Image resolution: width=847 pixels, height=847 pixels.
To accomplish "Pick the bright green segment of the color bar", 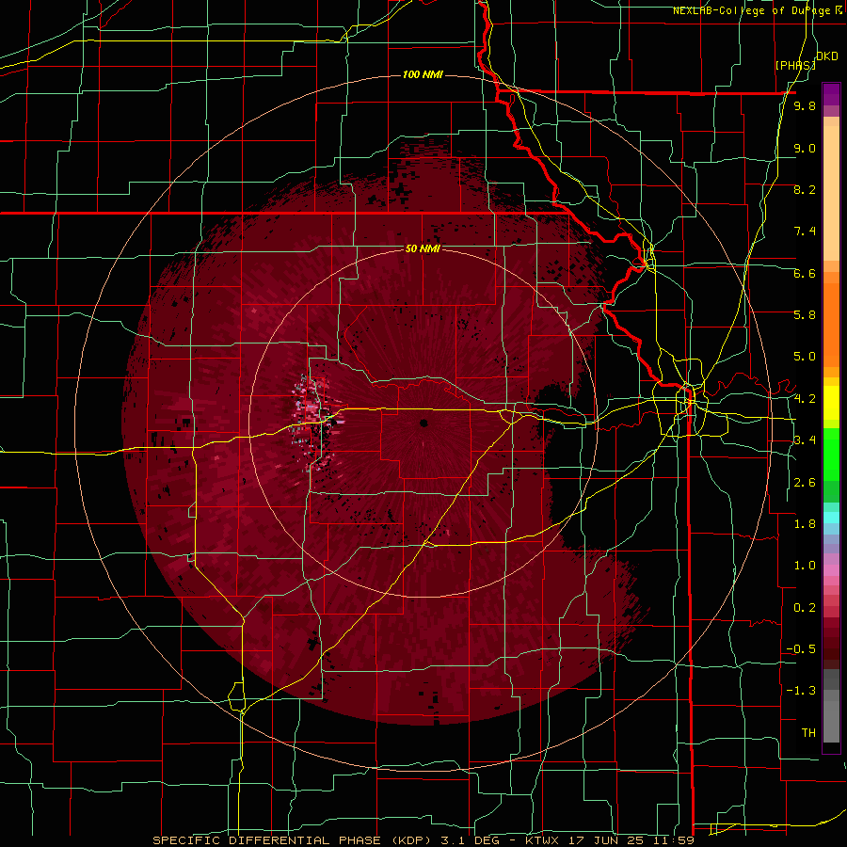I will (x=831, y=455).
